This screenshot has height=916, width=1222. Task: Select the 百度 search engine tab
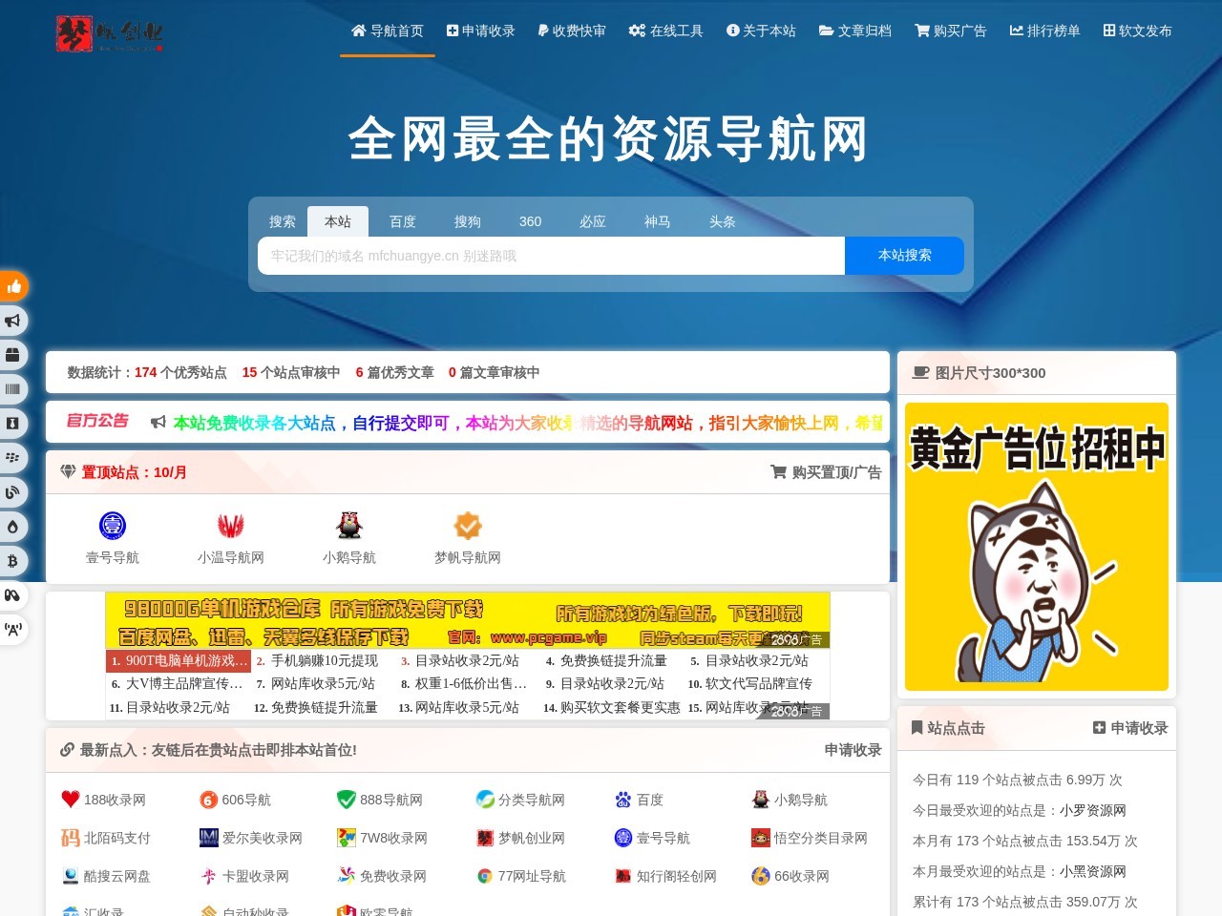click(x=403, y=221)
